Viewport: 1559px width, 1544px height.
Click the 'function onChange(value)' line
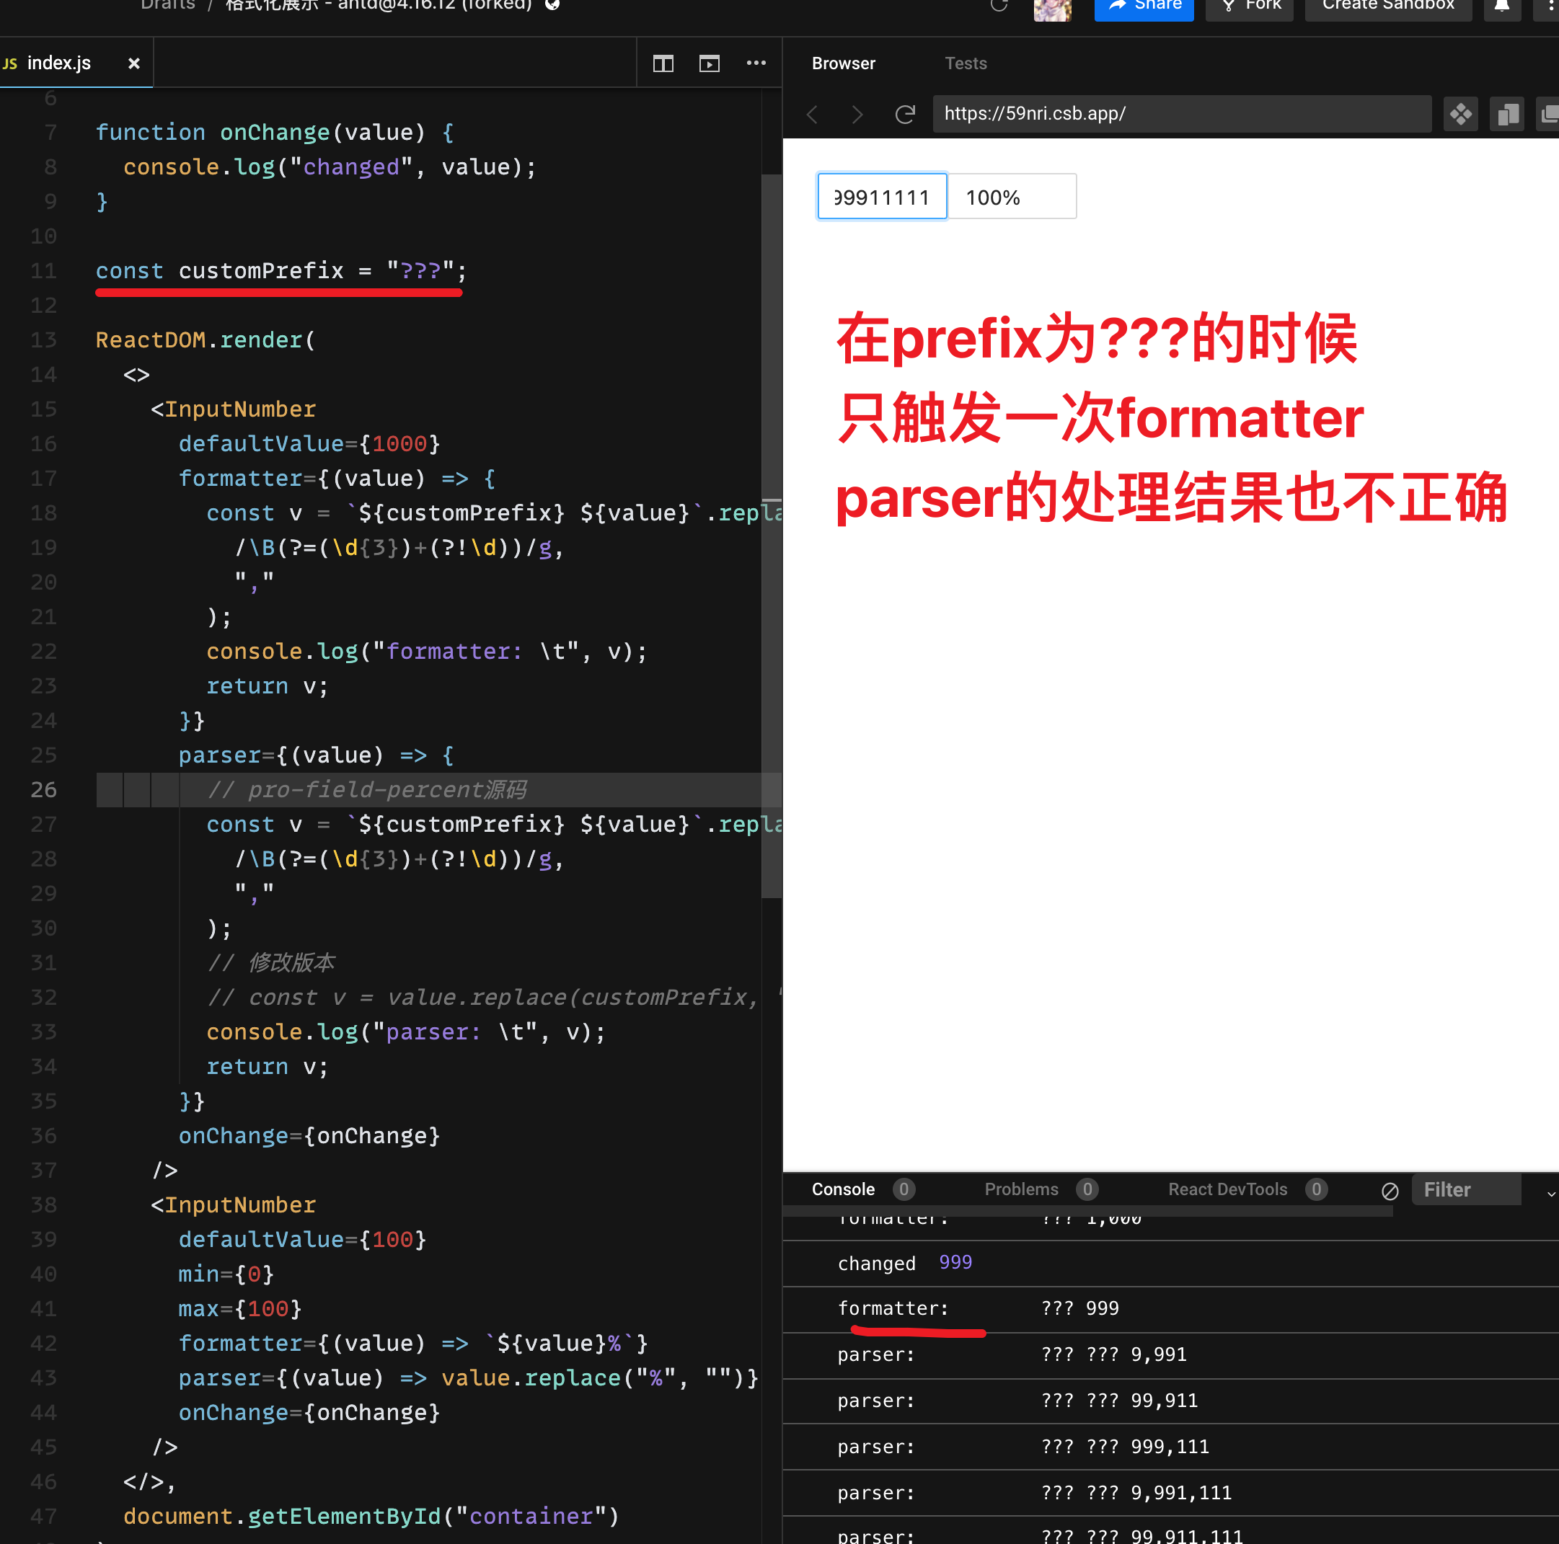click(274, 133)
